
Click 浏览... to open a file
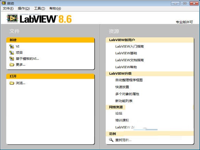coord(21,83)
